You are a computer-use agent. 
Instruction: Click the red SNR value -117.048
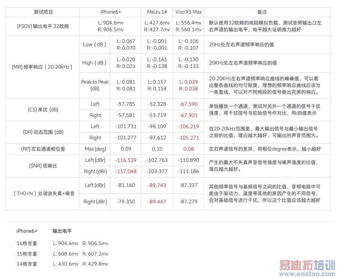tap(126, 171)
